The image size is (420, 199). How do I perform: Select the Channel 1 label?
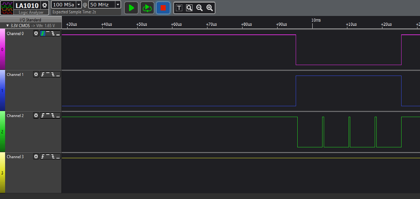click(15, 74)
